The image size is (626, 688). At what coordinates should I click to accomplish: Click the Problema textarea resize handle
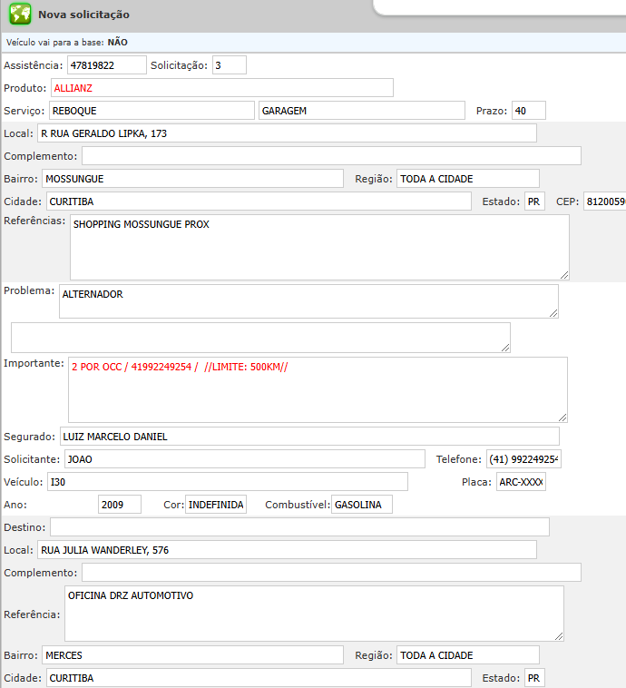click(x=553, y=313)
